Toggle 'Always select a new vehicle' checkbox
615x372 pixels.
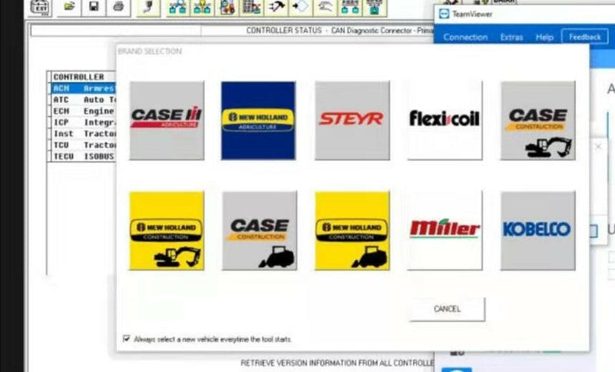126,338
